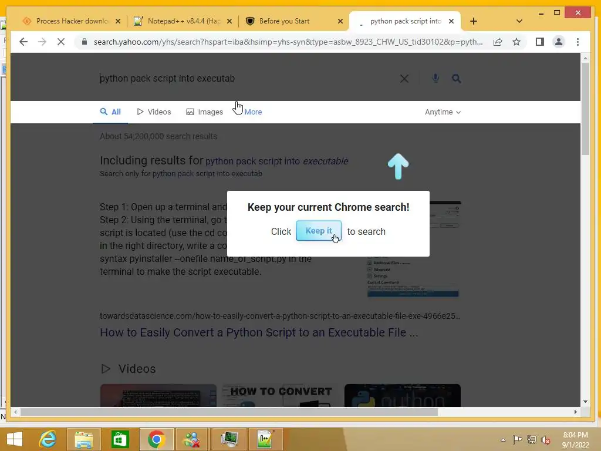Image resolution: width=601 pixels, height=451 pixels.
Task: Click the Chrome taskbar icon
Action: 156,439
